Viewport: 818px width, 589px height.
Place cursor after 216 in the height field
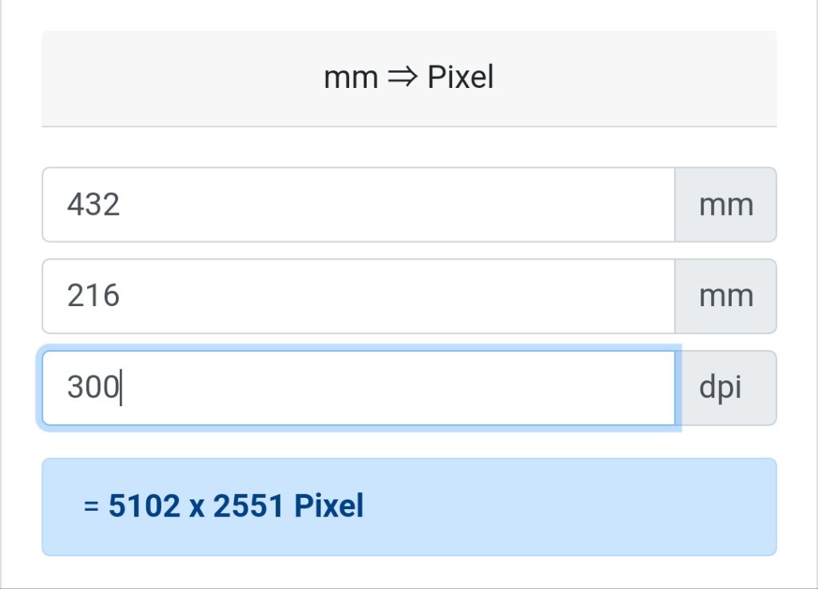[121, 296]
